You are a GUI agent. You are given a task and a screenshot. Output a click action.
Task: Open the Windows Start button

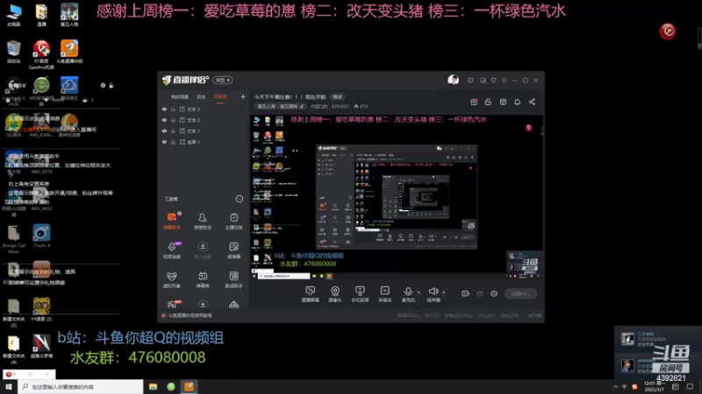[x=9, y=386]
